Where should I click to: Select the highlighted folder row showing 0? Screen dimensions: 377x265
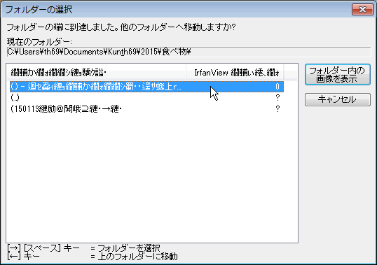point(146,87)
